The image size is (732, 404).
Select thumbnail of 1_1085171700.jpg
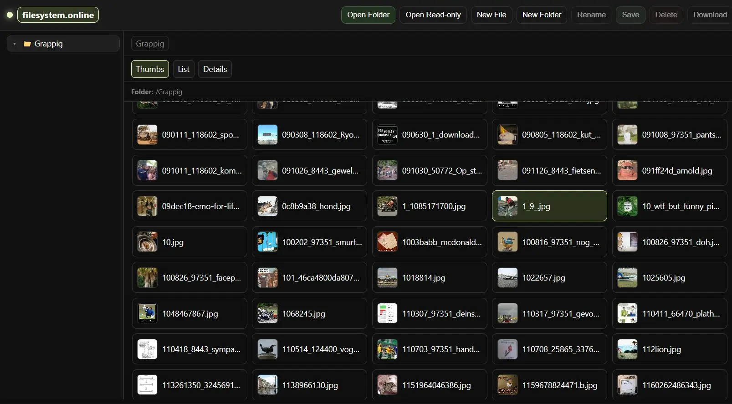click(x=387, y=206)
